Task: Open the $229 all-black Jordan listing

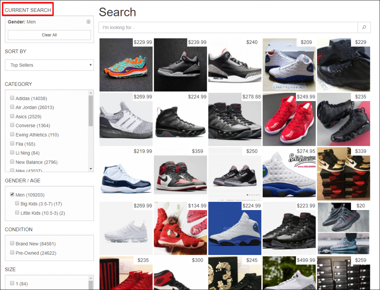Action: coord(344,65)
